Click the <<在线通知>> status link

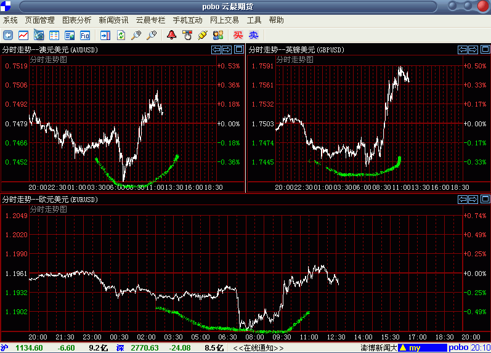pyautogui.click(x=258, y=348)
